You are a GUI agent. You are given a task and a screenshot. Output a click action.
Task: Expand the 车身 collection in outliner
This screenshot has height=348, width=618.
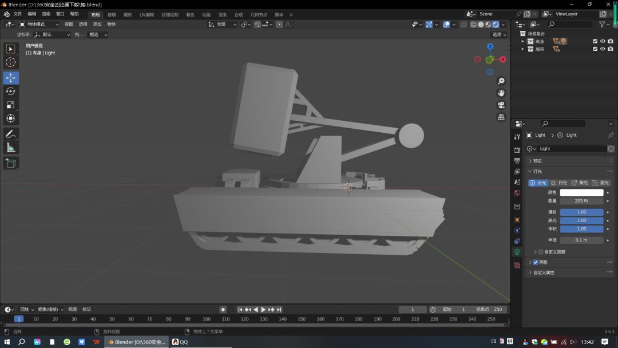[522, 41]
